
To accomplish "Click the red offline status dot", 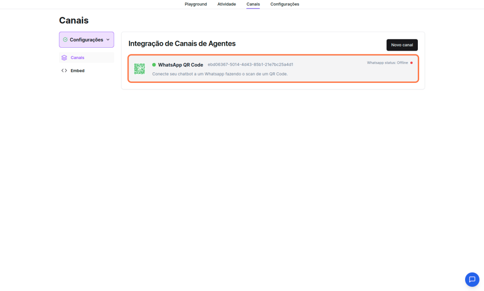I will click(x=411, y=63).
